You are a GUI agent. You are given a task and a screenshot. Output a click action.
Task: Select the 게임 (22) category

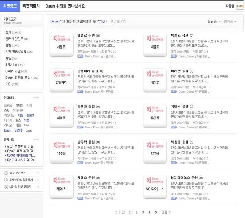[12, 58]
